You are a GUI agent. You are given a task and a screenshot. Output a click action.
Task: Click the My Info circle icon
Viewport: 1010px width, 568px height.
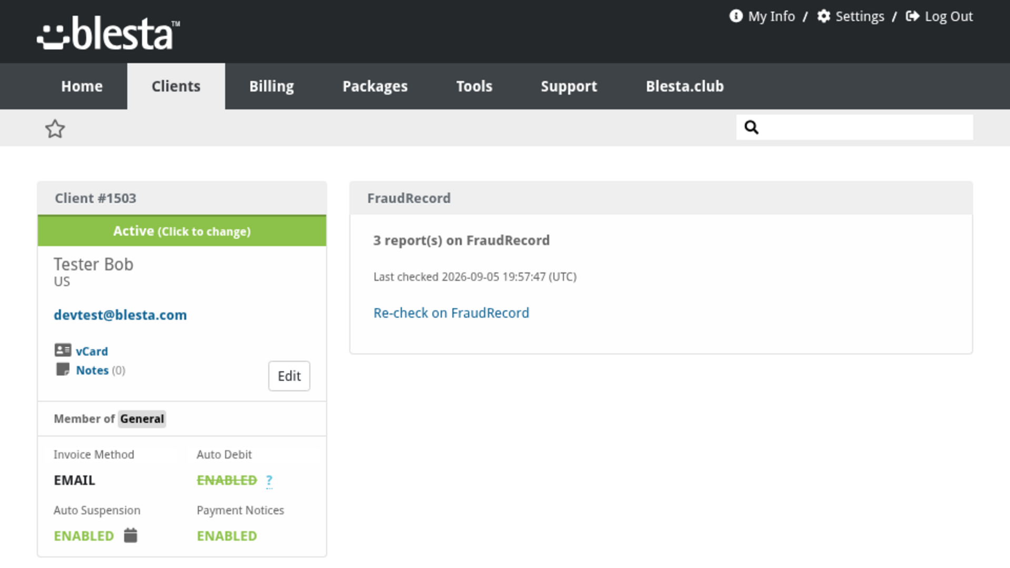(735, 16)
